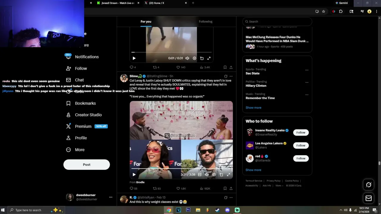381x214 pixels.
Task: Open Grok actions on Slime's post
Action: [226, 76]
